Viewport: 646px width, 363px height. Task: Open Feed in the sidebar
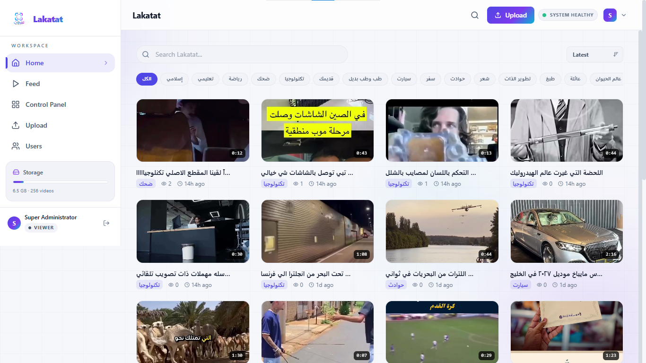(x=60, y=84)
